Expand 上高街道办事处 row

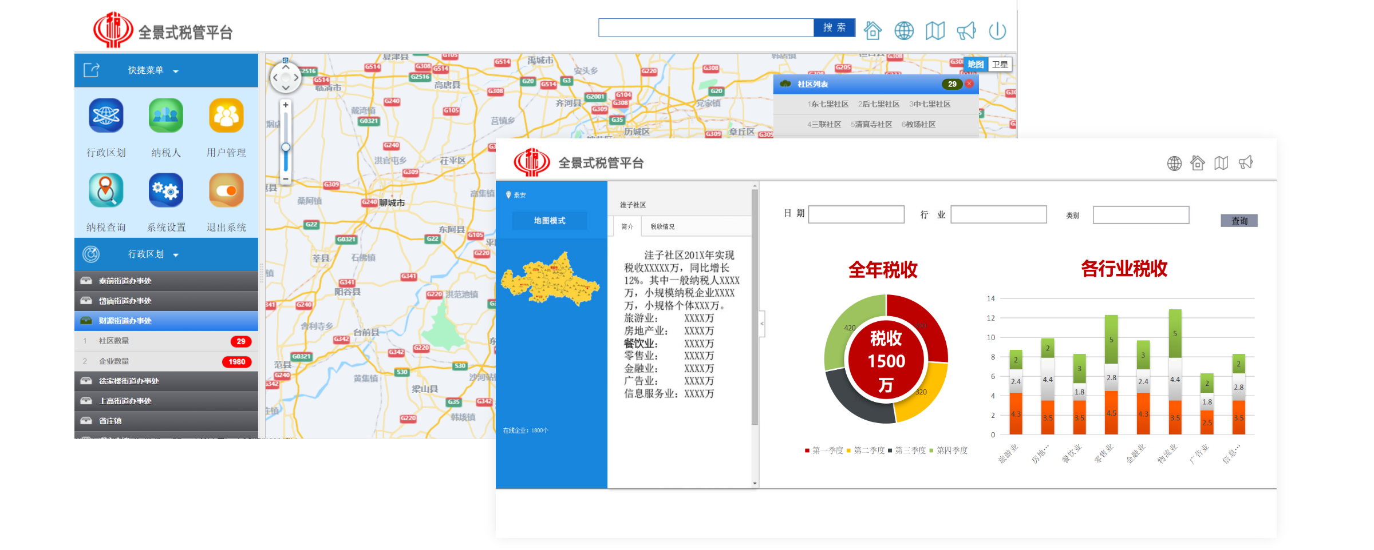pyautogui.click(x=166, y=401)
